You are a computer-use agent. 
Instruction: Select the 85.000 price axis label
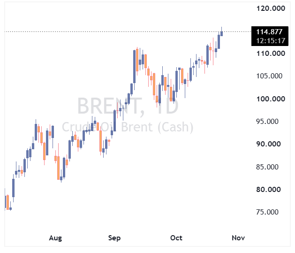coord(267,167)
